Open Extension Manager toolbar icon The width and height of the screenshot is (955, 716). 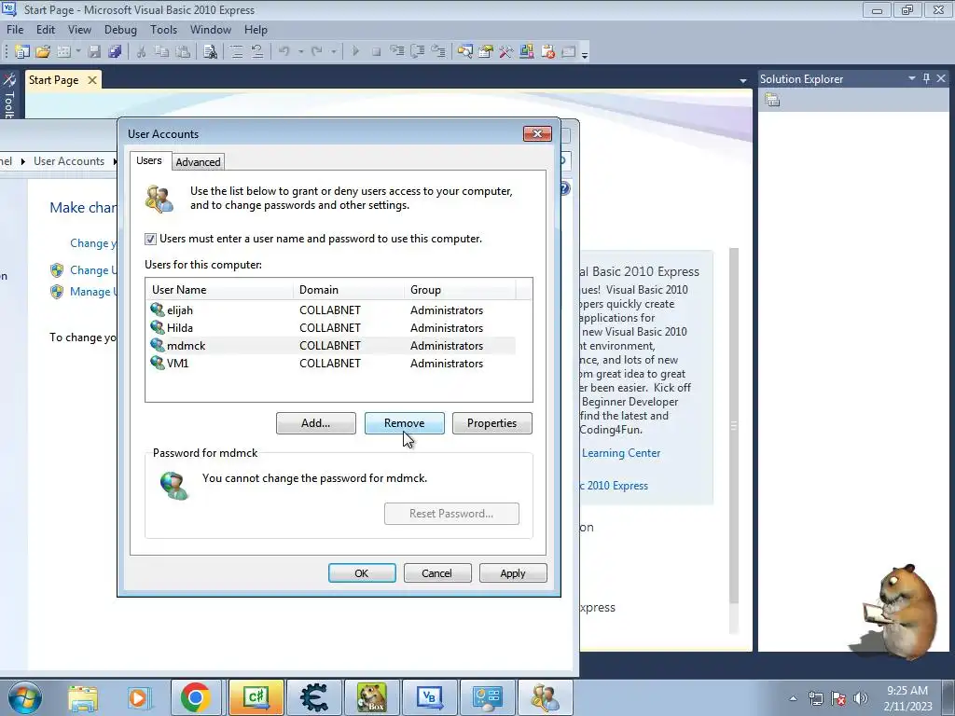tap(527, 52)
